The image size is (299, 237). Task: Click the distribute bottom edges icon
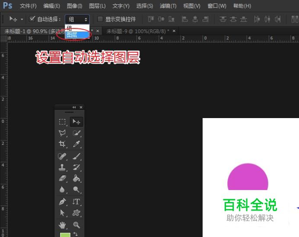tap(244, 19)
